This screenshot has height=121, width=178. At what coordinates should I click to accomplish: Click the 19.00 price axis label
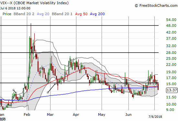pyautogui.click(x=171, y=72)
